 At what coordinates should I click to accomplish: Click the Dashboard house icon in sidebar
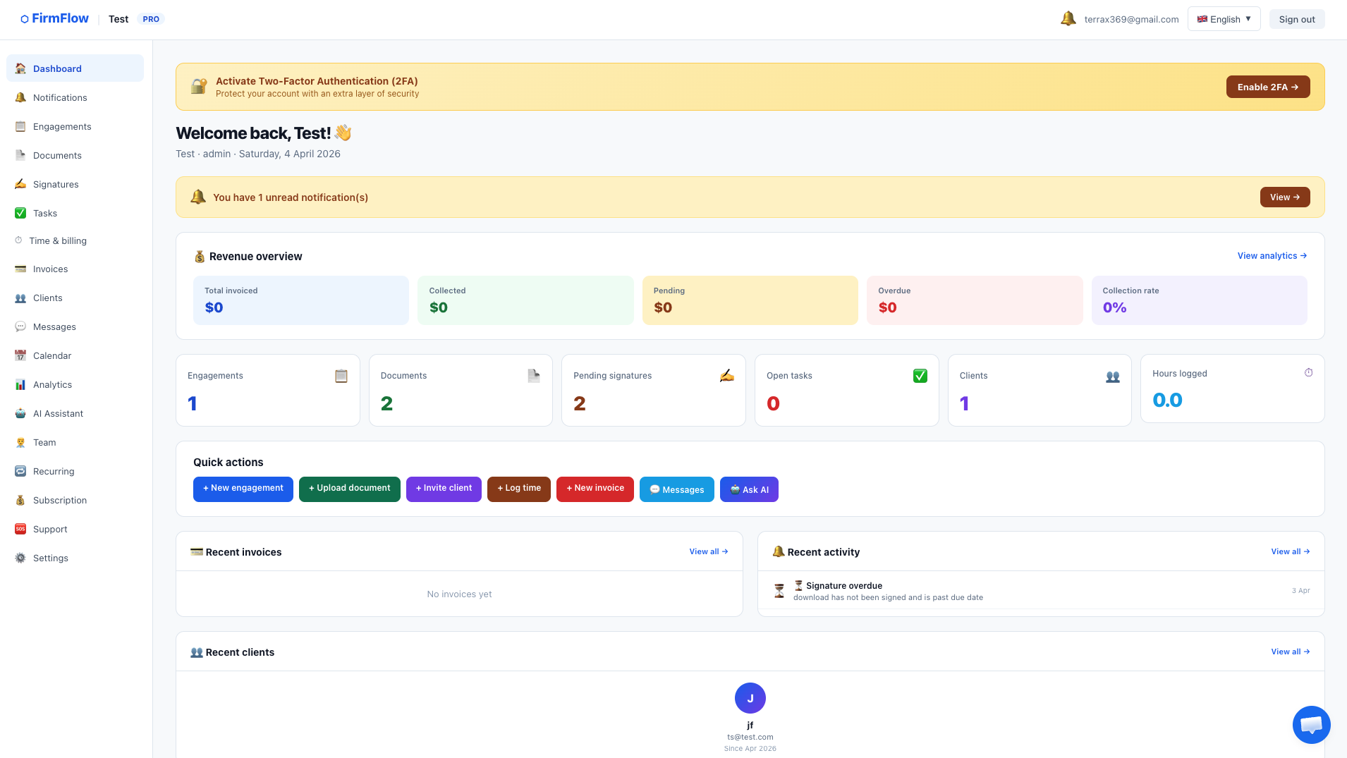coord(20,68)
